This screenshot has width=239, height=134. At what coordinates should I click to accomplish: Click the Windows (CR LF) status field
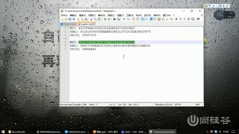164,105
